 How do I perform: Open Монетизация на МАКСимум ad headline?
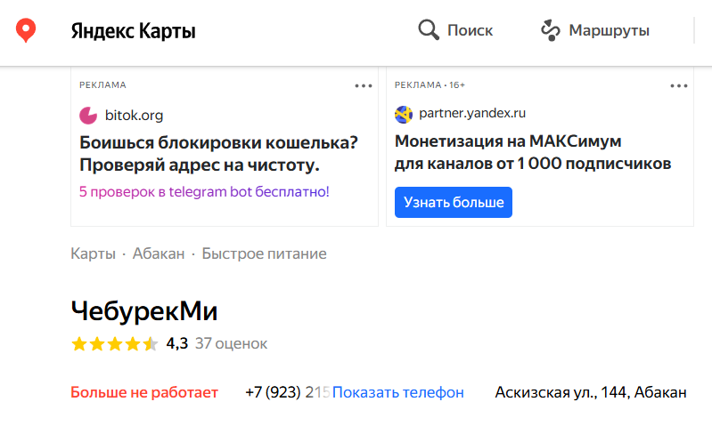(x=533, y=152)
